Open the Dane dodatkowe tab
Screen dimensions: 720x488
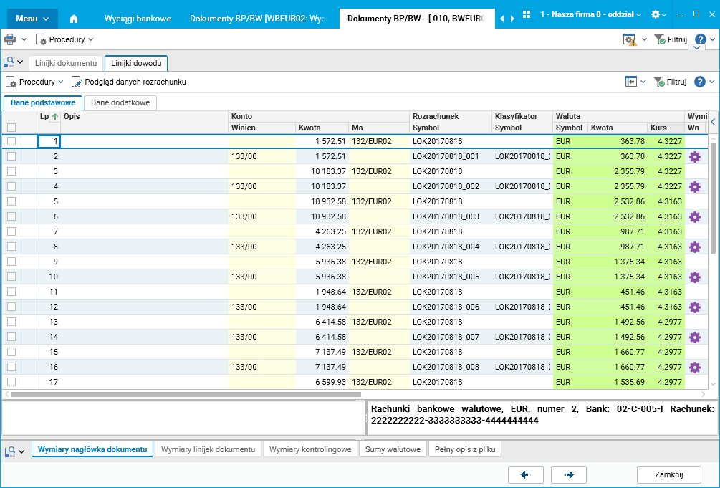coord(120,102)
